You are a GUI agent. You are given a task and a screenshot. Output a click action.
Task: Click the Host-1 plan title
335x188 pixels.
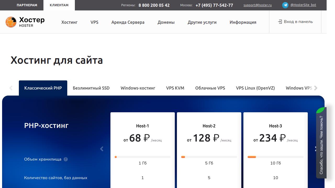click(142, 126)
